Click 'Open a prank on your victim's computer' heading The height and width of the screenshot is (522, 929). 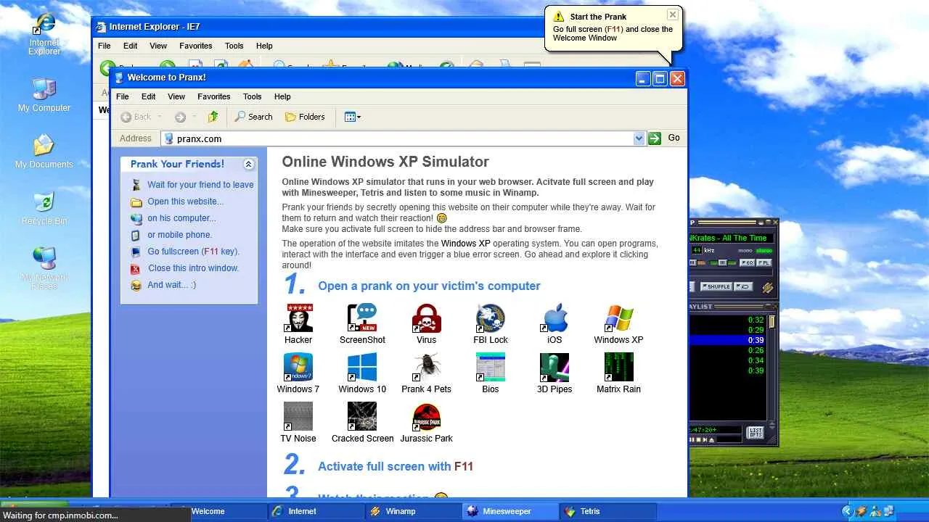pyautogui.click(x=429, y=286)
